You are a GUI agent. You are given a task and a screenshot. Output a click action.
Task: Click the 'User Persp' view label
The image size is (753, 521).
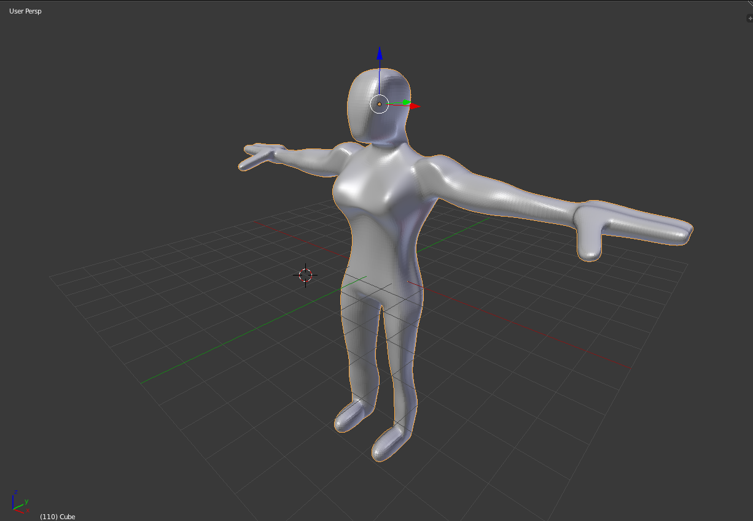click(x=25, y=11)
